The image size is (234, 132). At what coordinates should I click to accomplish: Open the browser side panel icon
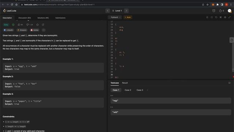[222, 5]
